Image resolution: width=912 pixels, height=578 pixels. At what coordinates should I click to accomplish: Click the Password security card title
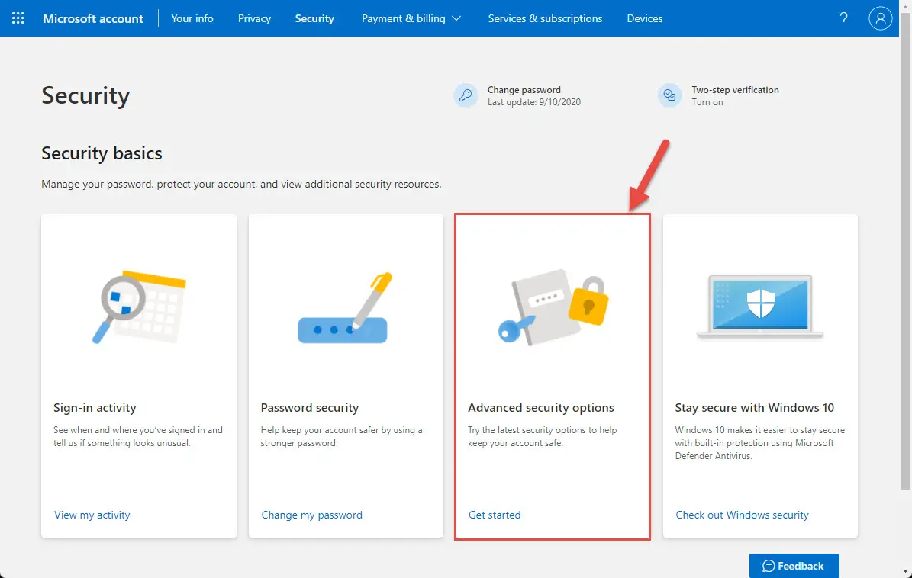coord(309,408)
